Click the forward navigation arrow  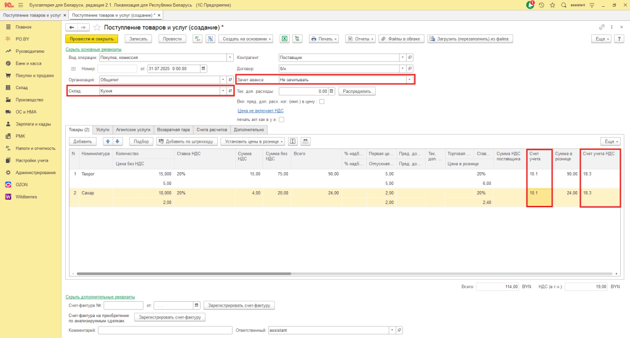click(x=83, y=27)
